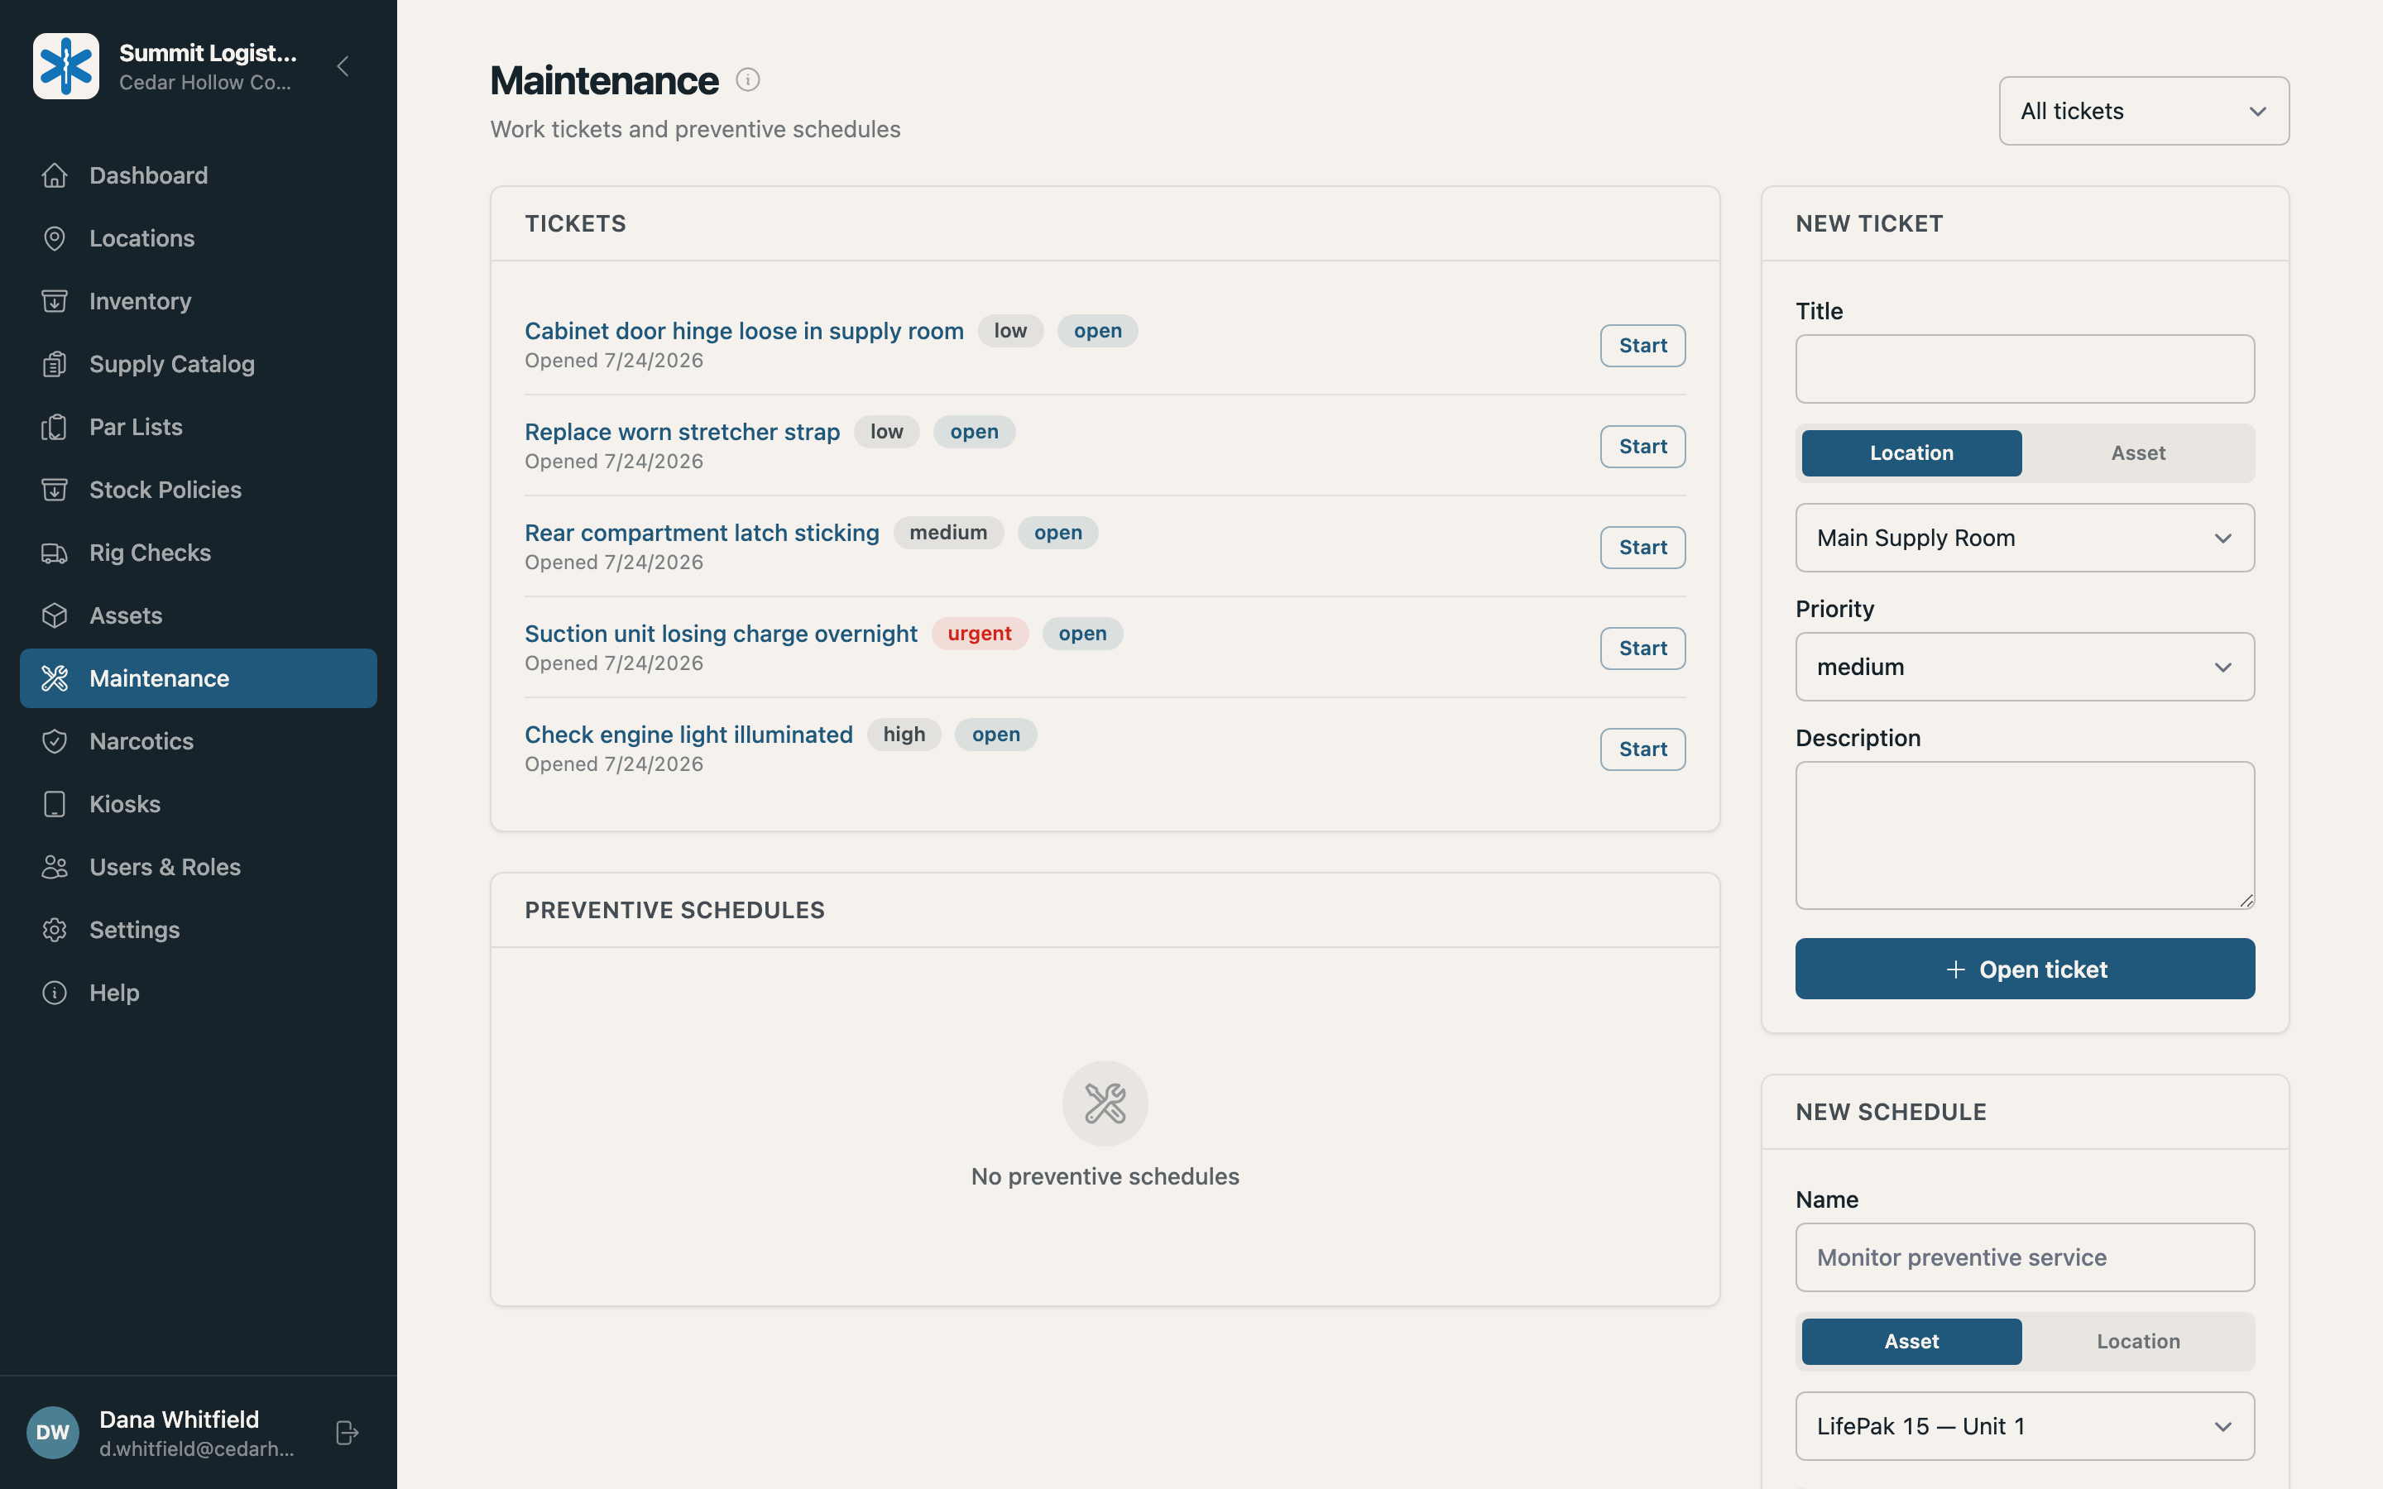This screenshot has height=1489, width=2383.
Task: Start the Suction unit losing charge ticket
Action: tap(1642, 649)
